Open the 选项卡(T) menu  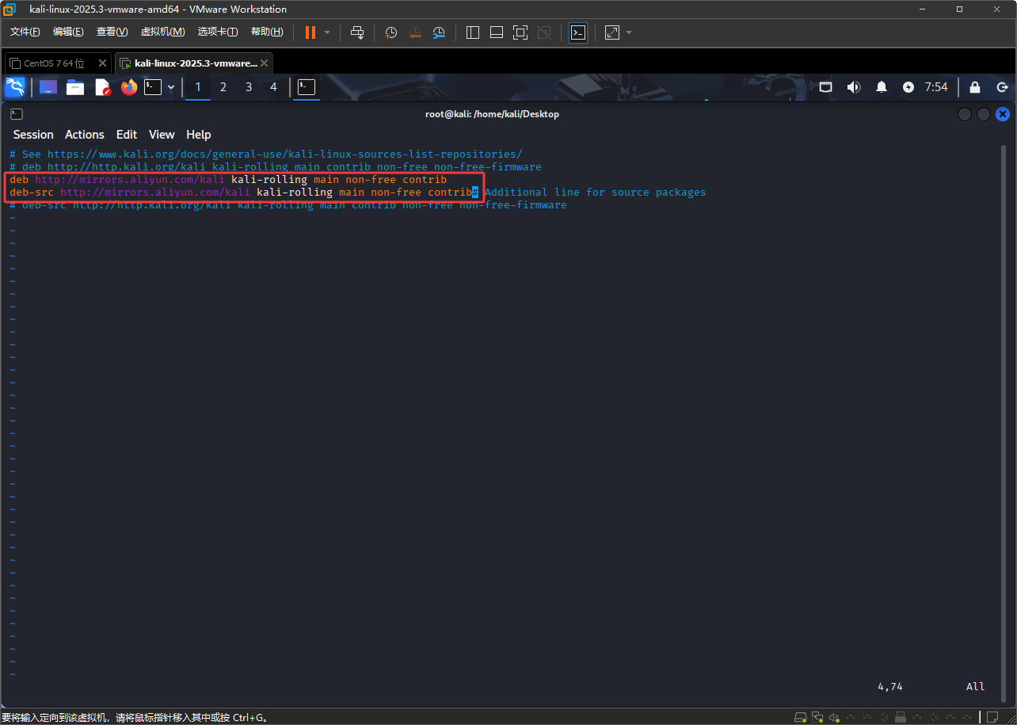218,32
